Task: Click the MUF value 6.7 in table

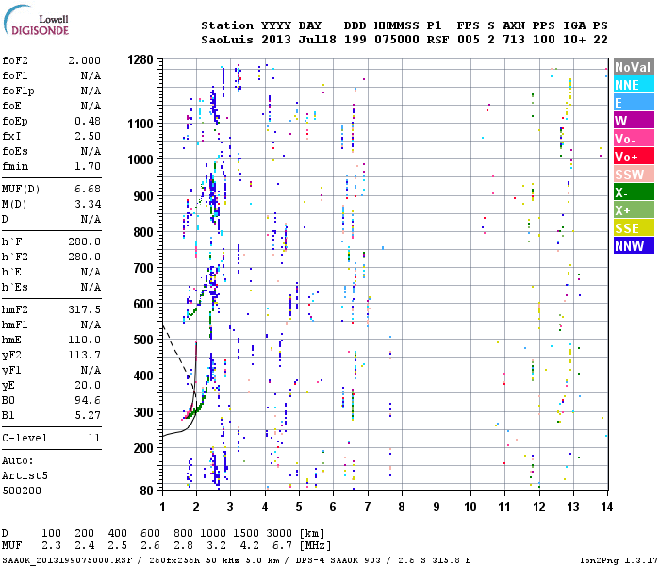Action: click(282, 546)
